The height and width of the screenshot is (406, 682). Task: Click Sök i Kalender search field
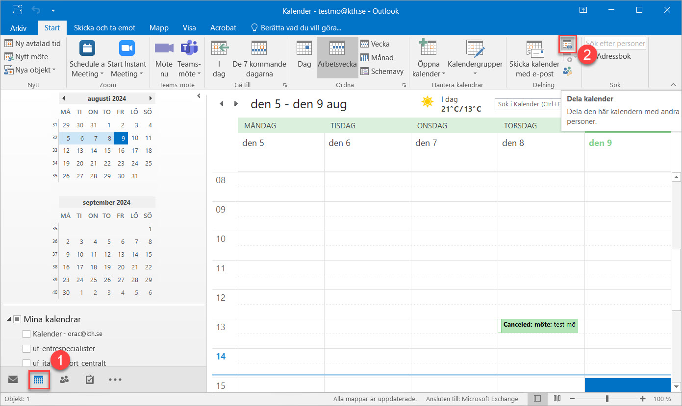(x=528, y=104)
